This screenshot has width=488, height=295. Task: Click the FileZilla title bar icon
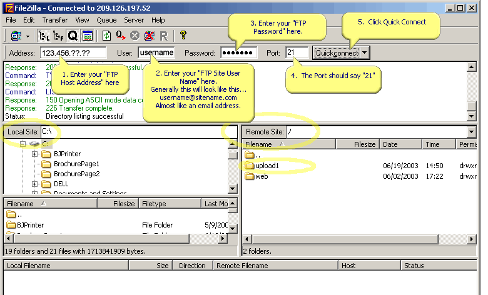pos(9,7)
